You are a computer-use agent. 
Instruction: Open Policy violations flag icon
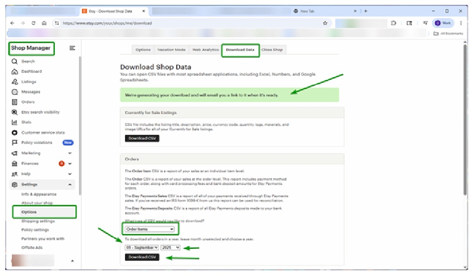[14, 143]
